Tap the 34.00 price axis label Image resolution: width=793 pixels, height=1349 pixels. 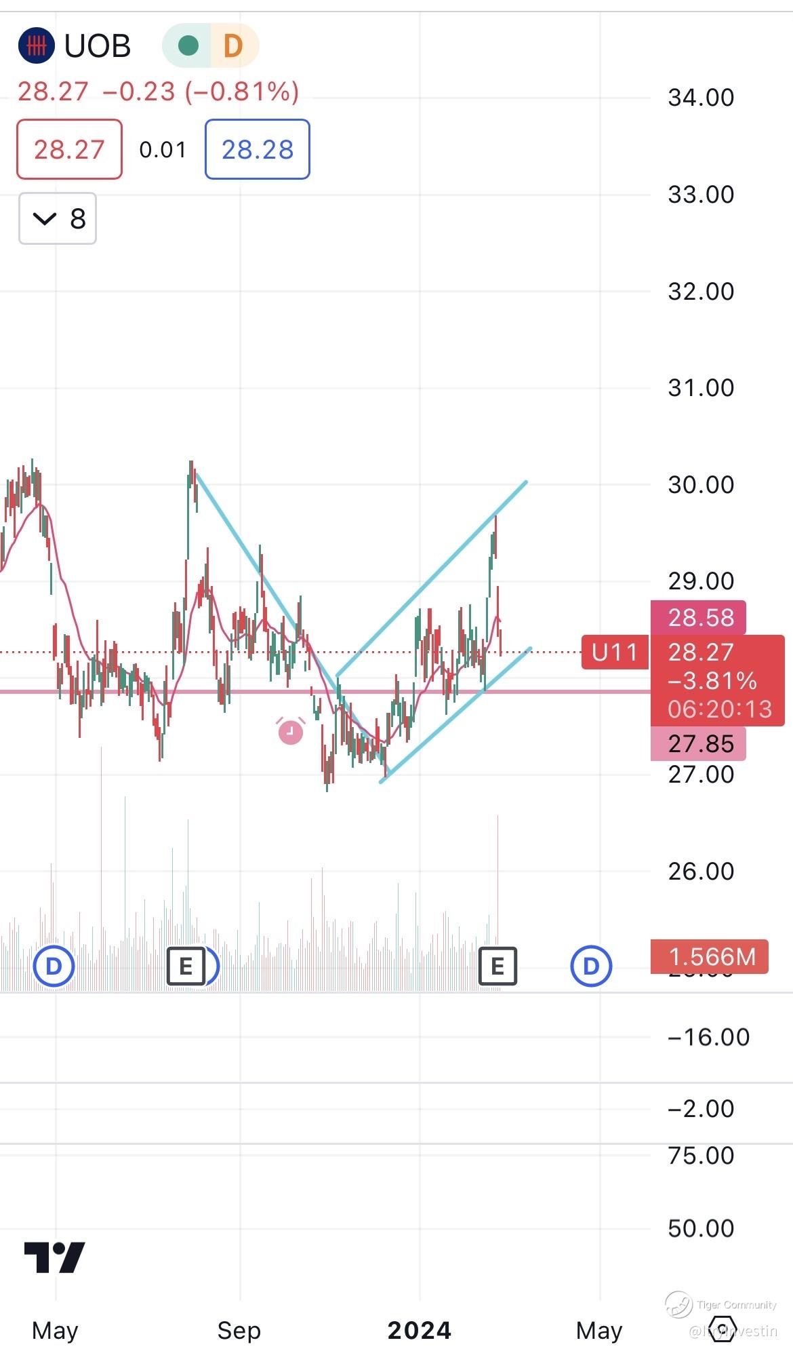click(701, 98)
